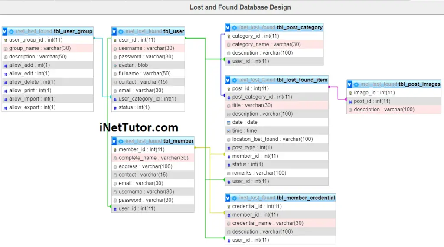Viewport: 444px width, 247px height.
Task: Select tbl_user_group table title
Action: pos(73,31)
